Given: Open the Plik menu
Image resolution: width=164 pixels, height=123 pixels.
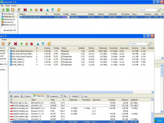Looking at the screenshot, I should click(x=2, y=6).
